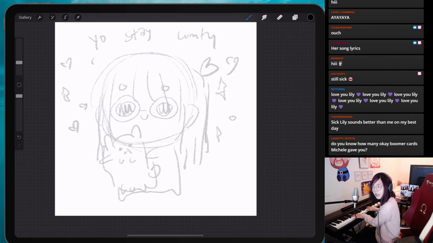Activate the Transform arrow tool
This screenshot has width=433, height=243.
tap(78, 18)
